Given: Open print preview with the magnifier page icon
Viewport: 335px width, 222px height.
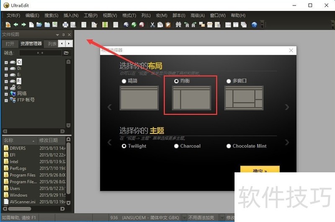Looking at the screenshot, I should pyautogui.click(x=73, y=25).
